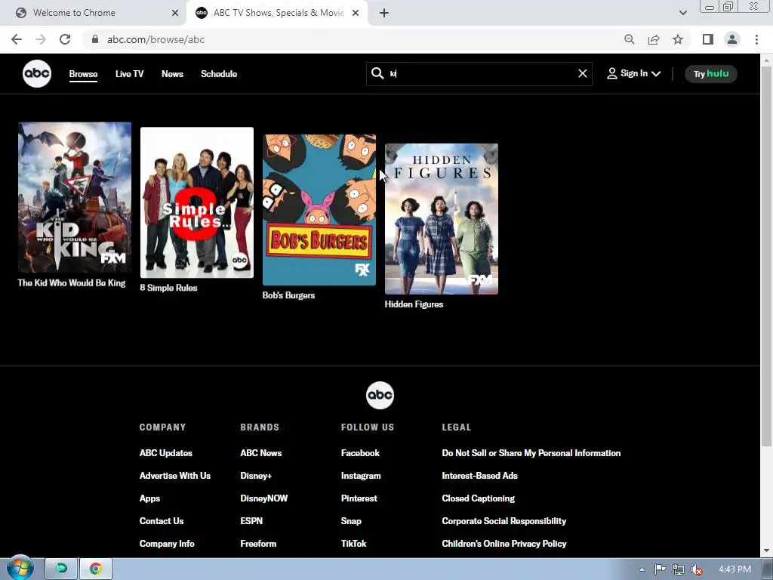773x580 pixels.
Task: Toggle the Chrome side panel icon
Action: coord(708,39)
